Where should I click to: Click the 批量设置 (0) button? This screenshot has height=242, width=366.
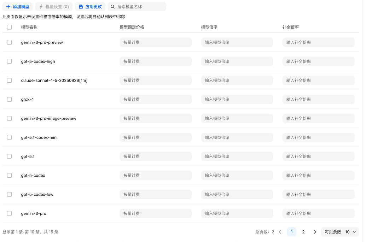(54, 7)
